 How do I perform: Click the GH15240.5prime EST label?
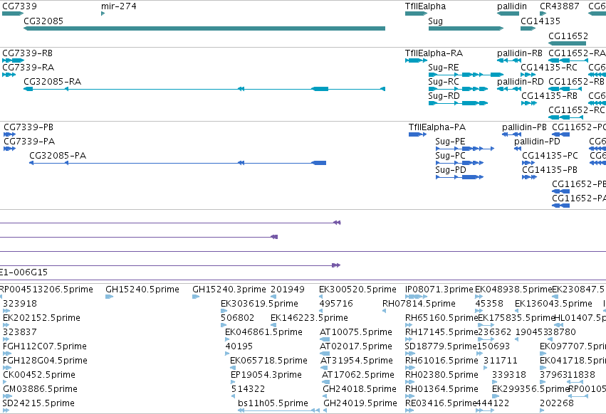click(x=142, y=290)
